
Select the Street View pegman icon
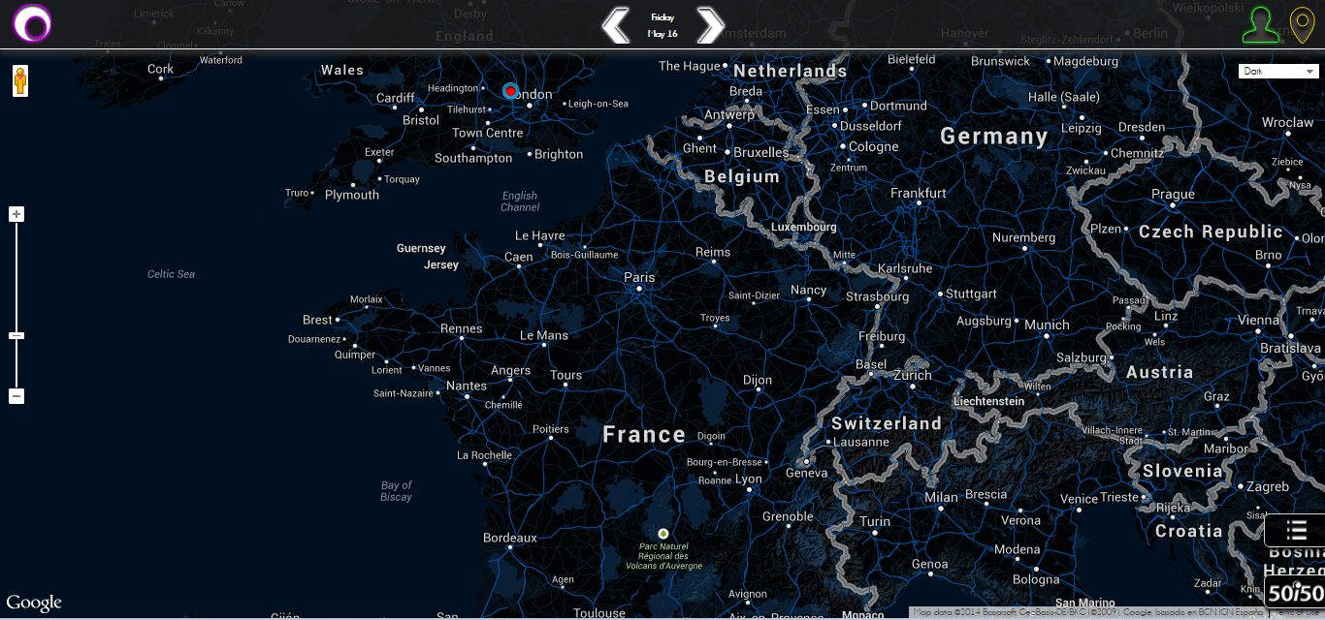point(20,81)
